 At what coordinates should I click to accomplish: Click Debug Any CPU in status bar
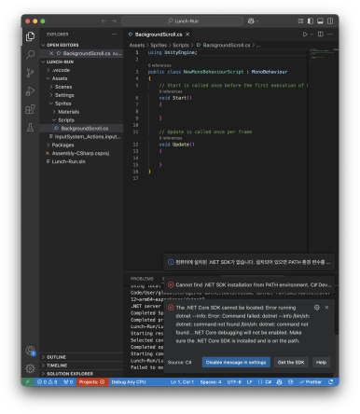point(129,382)
